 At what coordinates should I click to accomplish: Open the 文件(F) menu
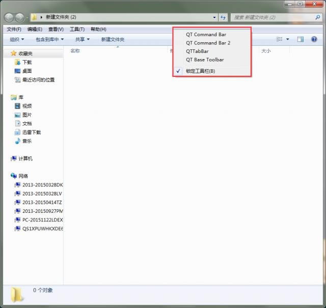(x=14, y=30)
